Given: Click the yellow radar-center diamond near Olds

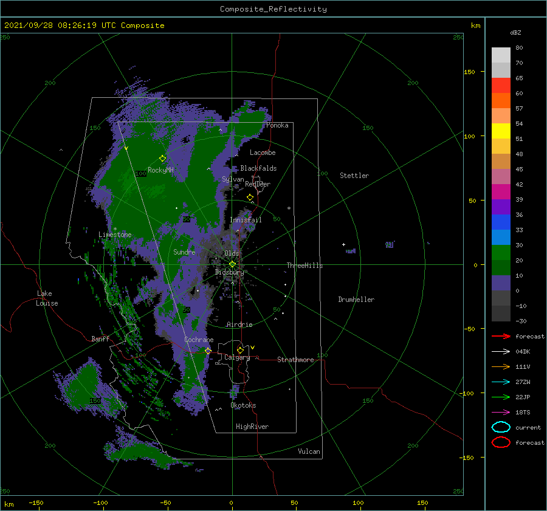Looking at the screenshot, I should (x=232, y=264).
